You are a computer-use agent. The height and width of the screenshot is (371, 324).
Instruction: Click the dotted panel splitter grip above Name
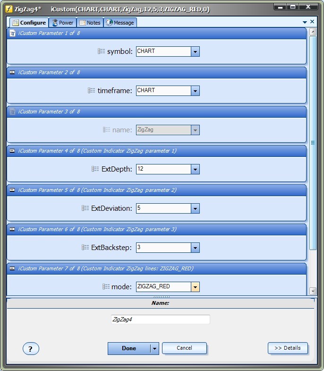[x=161, y=297]
